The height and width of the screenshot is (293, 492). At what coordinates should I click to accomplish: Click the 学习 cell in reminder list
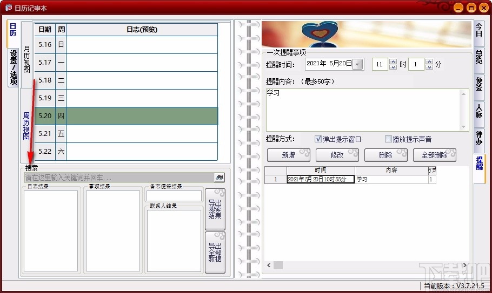pos(391,179)
